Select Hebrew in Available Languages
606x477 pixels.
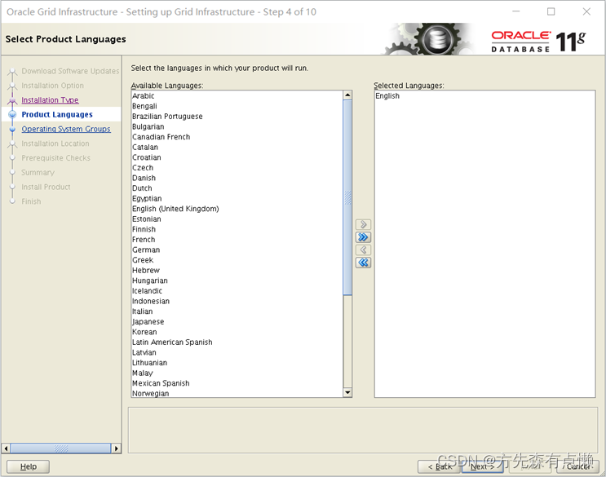coord(237,271)
